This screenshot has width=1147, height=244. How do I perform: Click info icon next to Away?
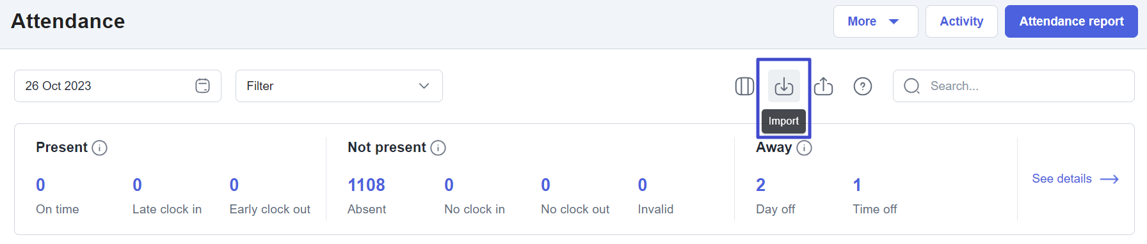[804, 148]
